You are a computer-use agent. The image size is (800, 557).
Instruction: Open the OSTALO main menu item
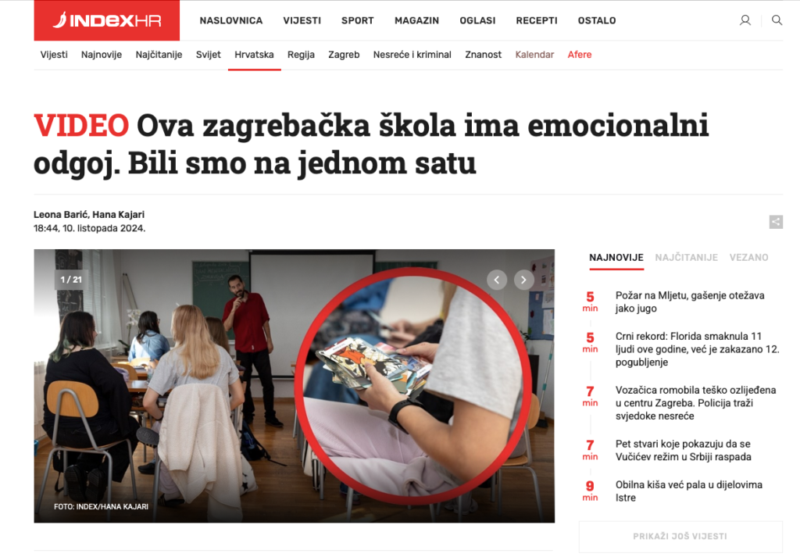point(596,20)
